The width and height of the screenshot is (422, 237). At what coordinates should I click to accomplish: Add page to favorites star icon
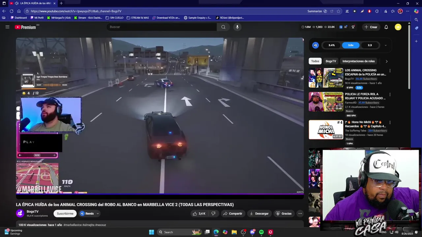click(338, 11)
